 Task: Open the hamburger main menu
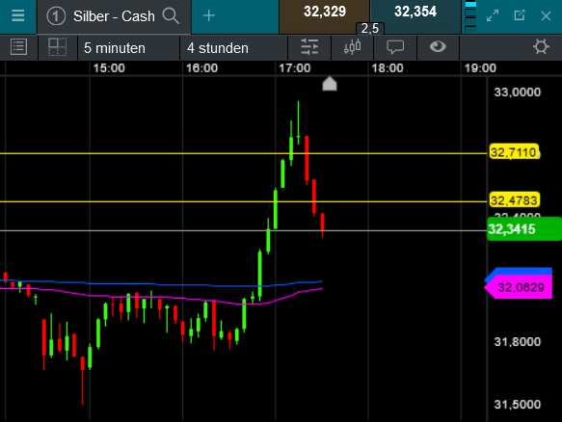click(x=17, y=16)
